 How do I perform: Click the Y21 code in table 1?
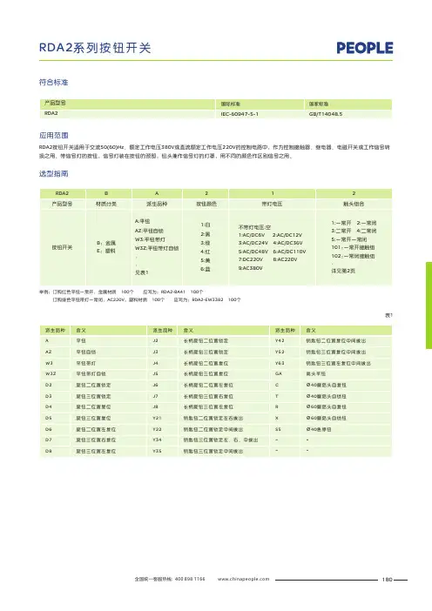tap(157, 418)
